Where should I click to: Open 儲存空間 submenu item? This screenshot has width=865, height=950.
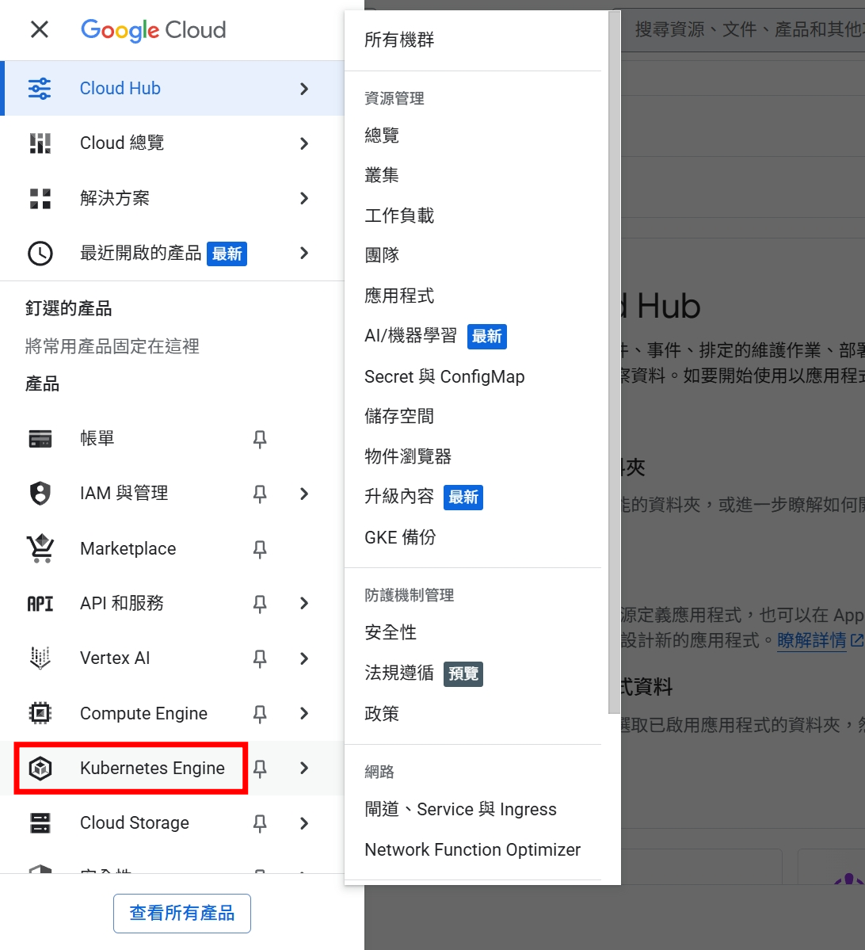click(x=399, y=416)
